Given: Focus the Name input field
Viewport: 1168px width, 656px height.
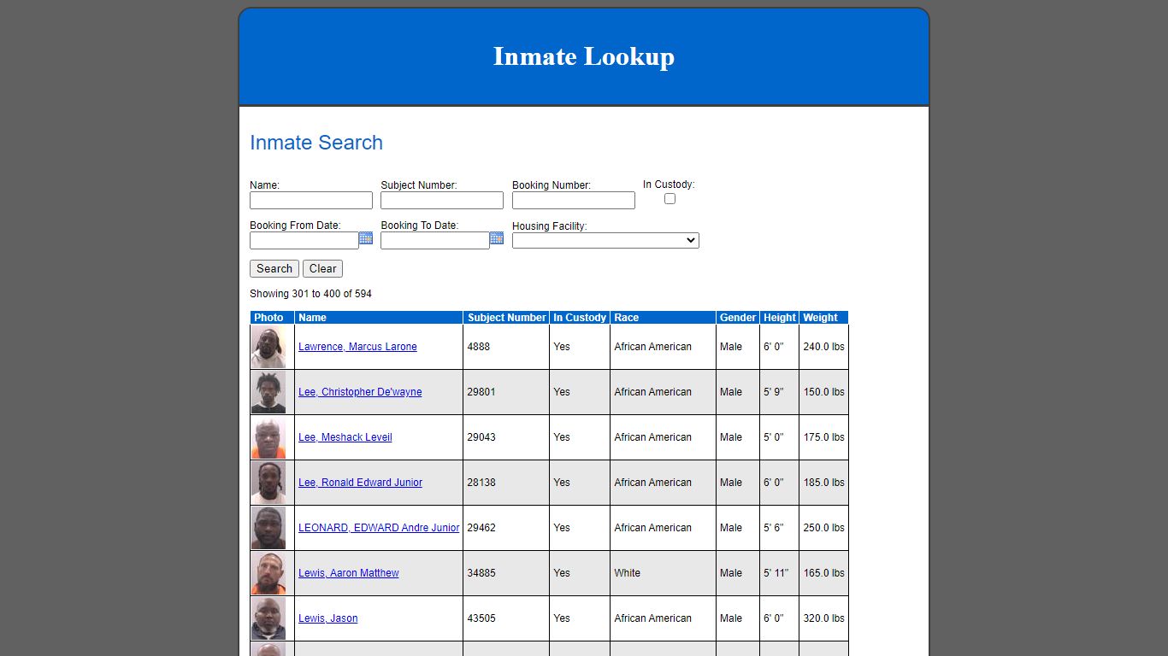Looking at the screenshot, I should pos(311,200).
